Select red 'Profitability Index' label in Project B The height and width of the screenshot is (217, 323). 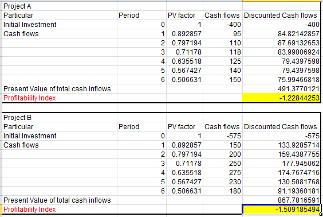point(60,209)
